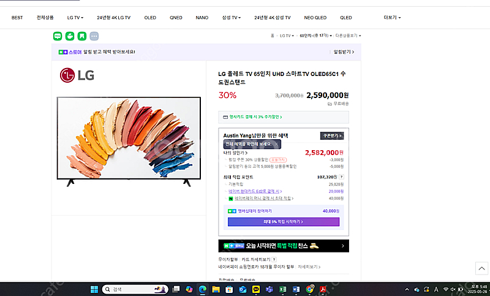490x296 pixels.
Task: Open Outlook from the taskbar
Action: click(x=243, y=289)
